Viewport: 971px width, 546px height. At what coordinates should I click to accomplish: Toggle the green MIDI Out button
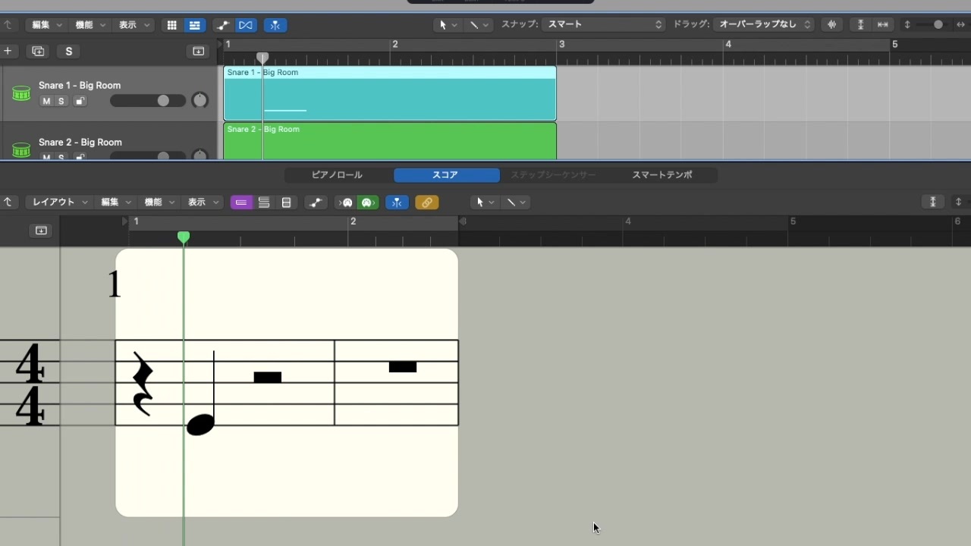click(x=368, y=202)
